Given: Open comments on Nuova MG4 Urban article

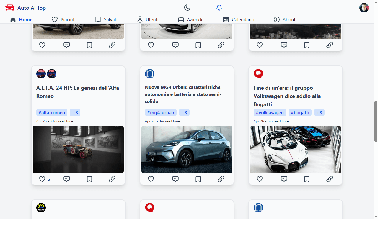Looking at the screenshot, I should [x=175, y=179].
